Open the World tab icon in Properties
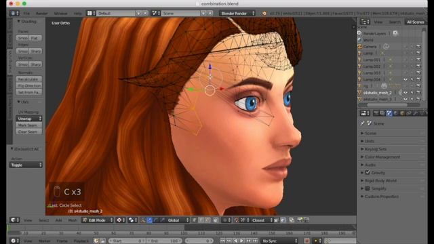The height and width of the screenshot is (244, 434). point(395,113)
